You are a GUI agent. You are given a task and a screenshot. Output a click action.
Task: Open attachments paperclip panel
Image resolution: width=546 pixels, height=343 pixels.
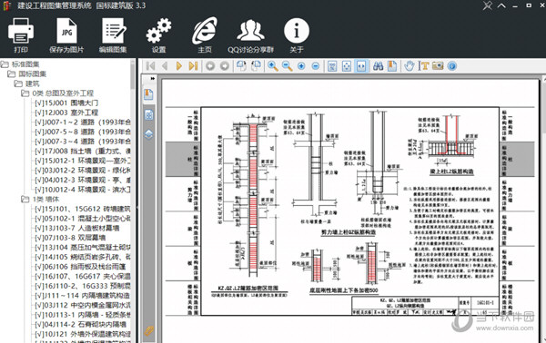149,331
